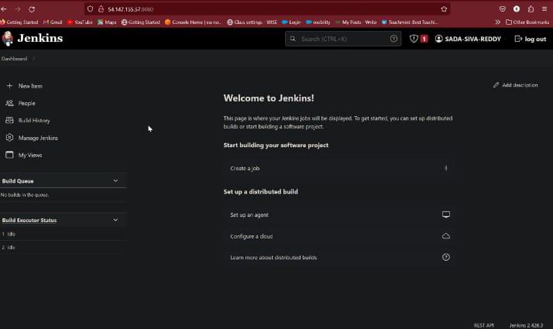Click the red notification badge showing 1
Screen dimensions: 553x329
[x=424, y=39]
